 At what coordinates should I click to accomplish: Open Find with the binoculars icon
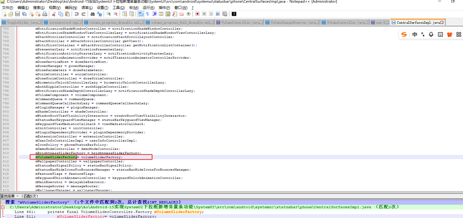(x=92, y=14)
